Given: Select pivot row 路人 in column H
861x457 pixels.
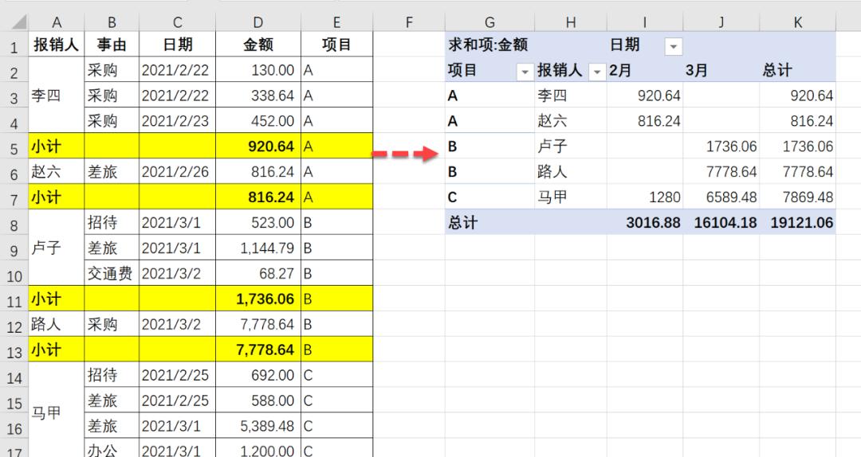Looking at the screenshot, I should point(571,172).
